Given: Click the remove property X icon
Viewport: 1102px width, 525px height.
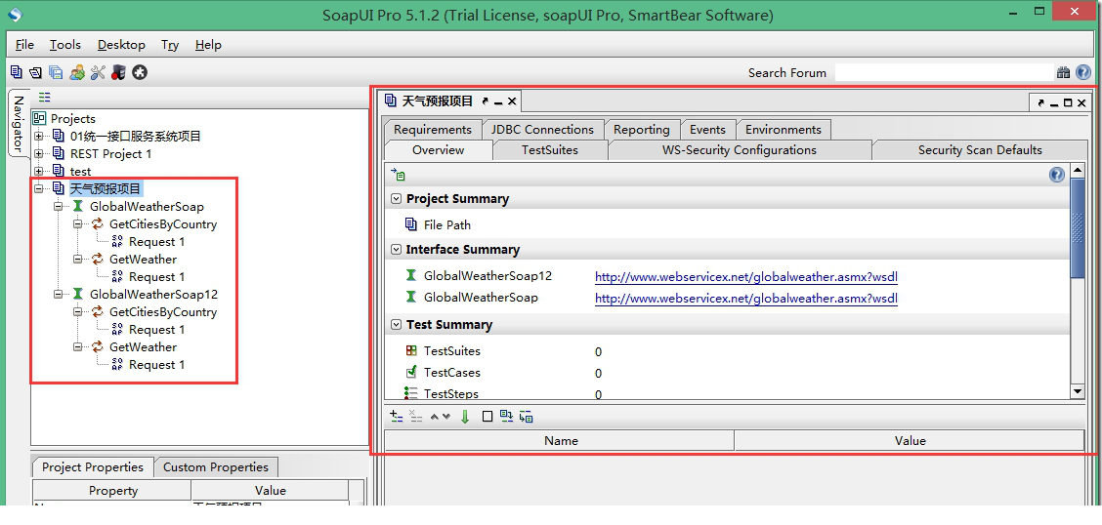Looking at the screenshot, I should pos(416,417).
